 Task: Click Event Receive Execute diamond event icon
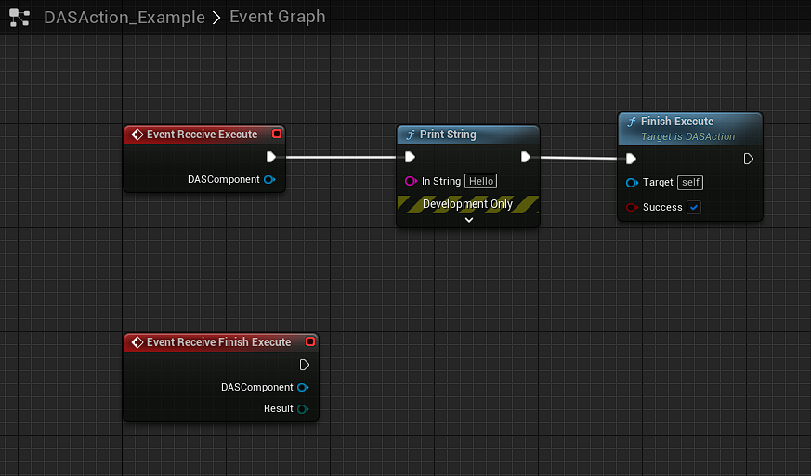pos(137,135)
